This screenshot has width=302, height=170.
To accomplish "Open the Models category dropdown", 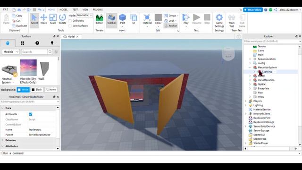I will coord(11,51).
